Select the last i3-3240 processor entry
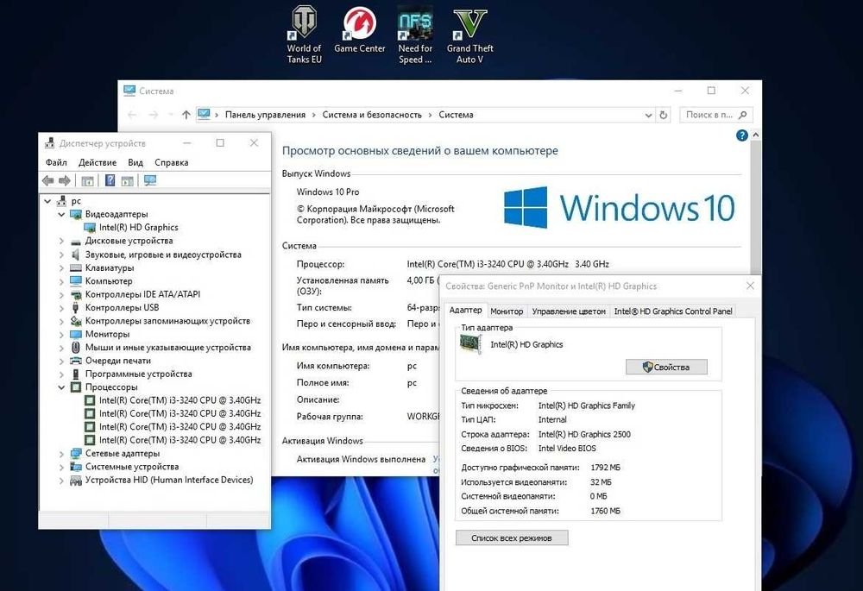The width and height of the screenshot is (863, 591). click(x=180, y=440)
